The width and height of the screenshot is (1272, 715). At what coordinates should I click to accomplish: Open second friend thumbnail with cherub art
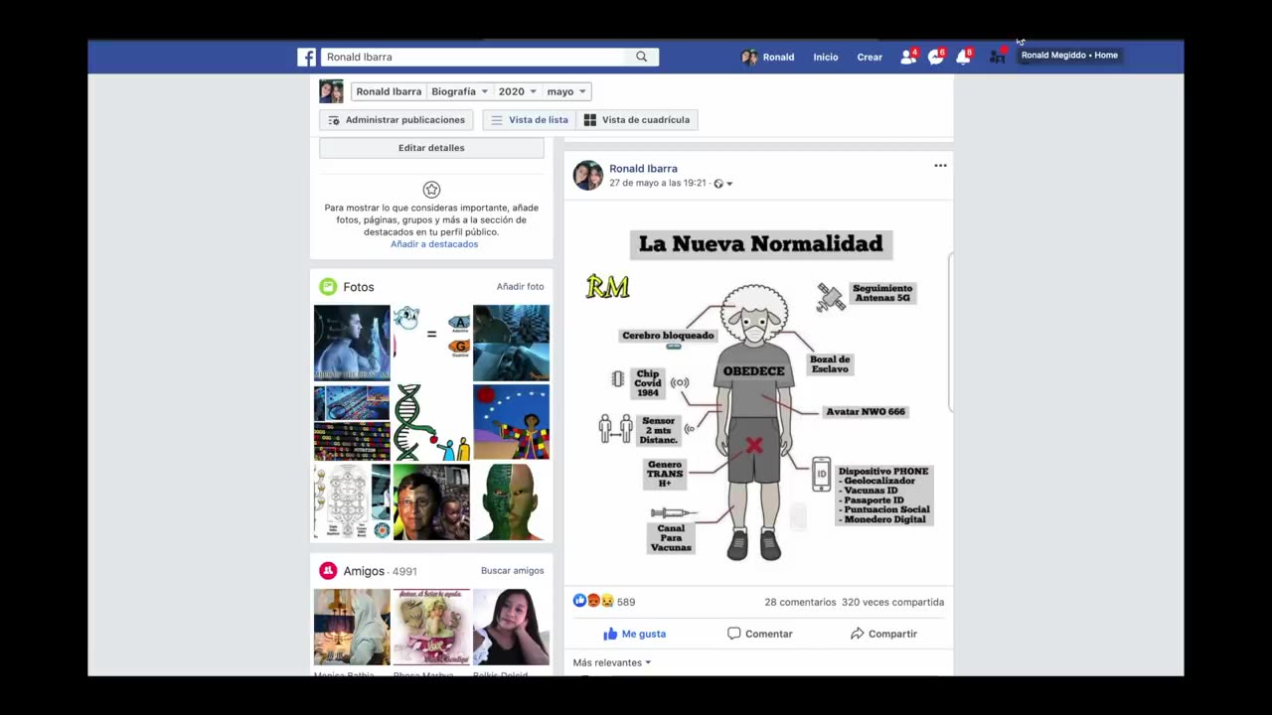[431, 627]
